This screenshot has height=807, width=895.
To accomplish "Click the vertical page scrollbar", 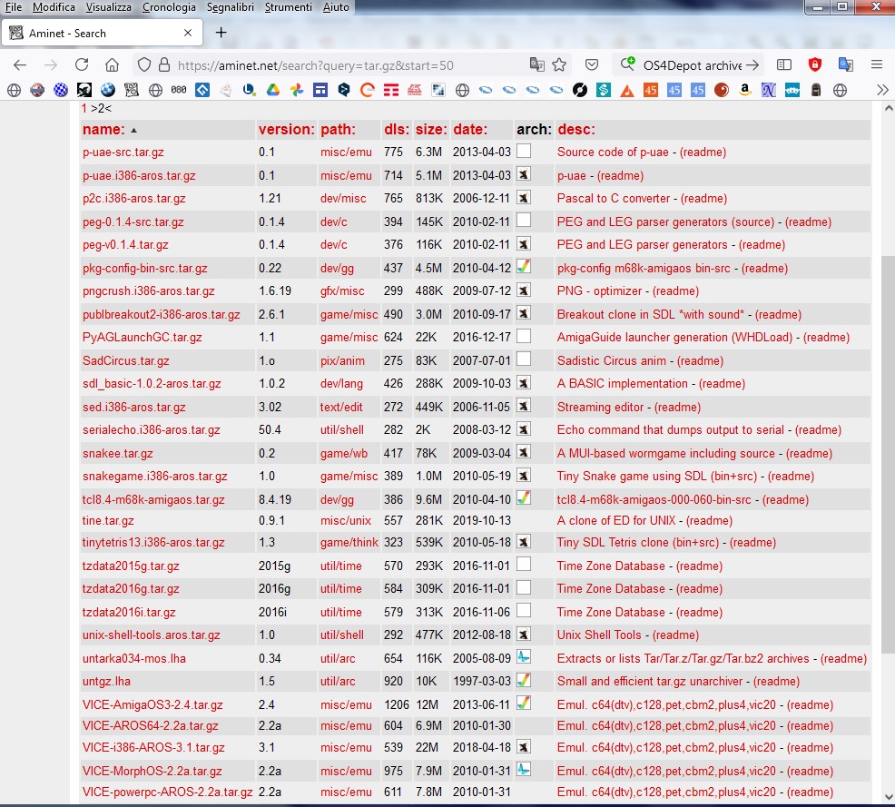I will [887, 454].
